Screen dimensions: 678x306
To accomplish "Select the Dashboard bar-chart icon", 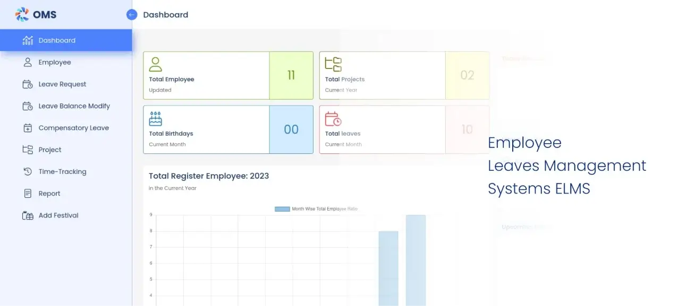I will (x=27, y=40).
